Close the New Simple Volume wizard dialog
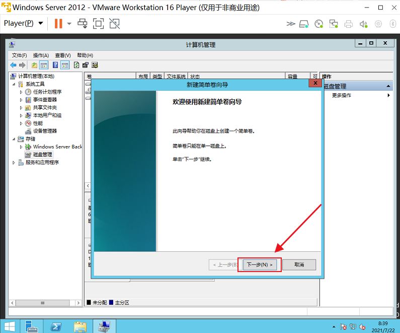Image resolution: width=400 pixels, height=333 pixels. pyautogui.click(x=315, y=83)
